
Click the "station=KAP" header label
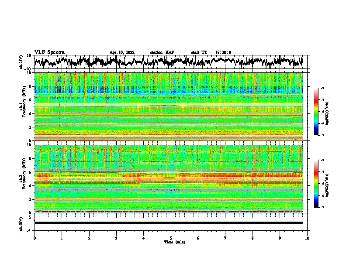[x=162, y=52]
